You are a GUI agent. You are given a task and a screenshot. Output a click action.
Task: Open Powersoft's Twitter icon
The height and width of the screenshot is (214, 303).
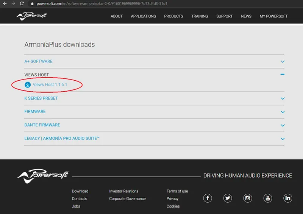tap(228, 198)
